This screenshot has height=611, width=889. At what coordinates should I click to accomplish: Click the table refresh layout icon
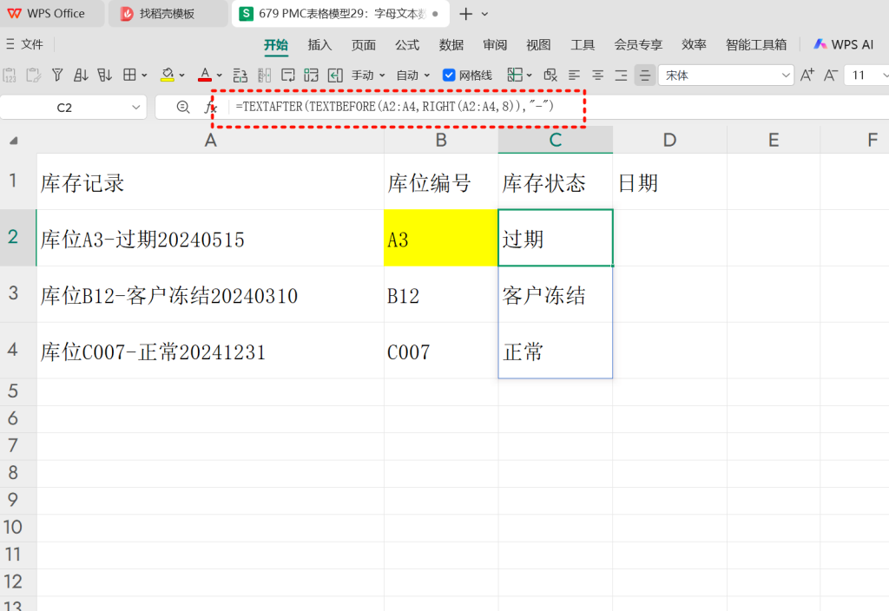pos(312,75)
